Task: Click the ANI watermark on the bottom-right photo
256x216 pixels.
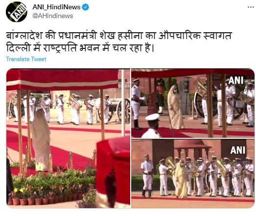Action: (238, 150)
